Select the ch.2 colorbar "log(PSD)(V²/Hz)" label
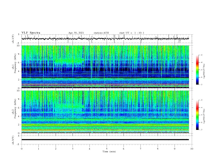216x167 pixels. 204,116
